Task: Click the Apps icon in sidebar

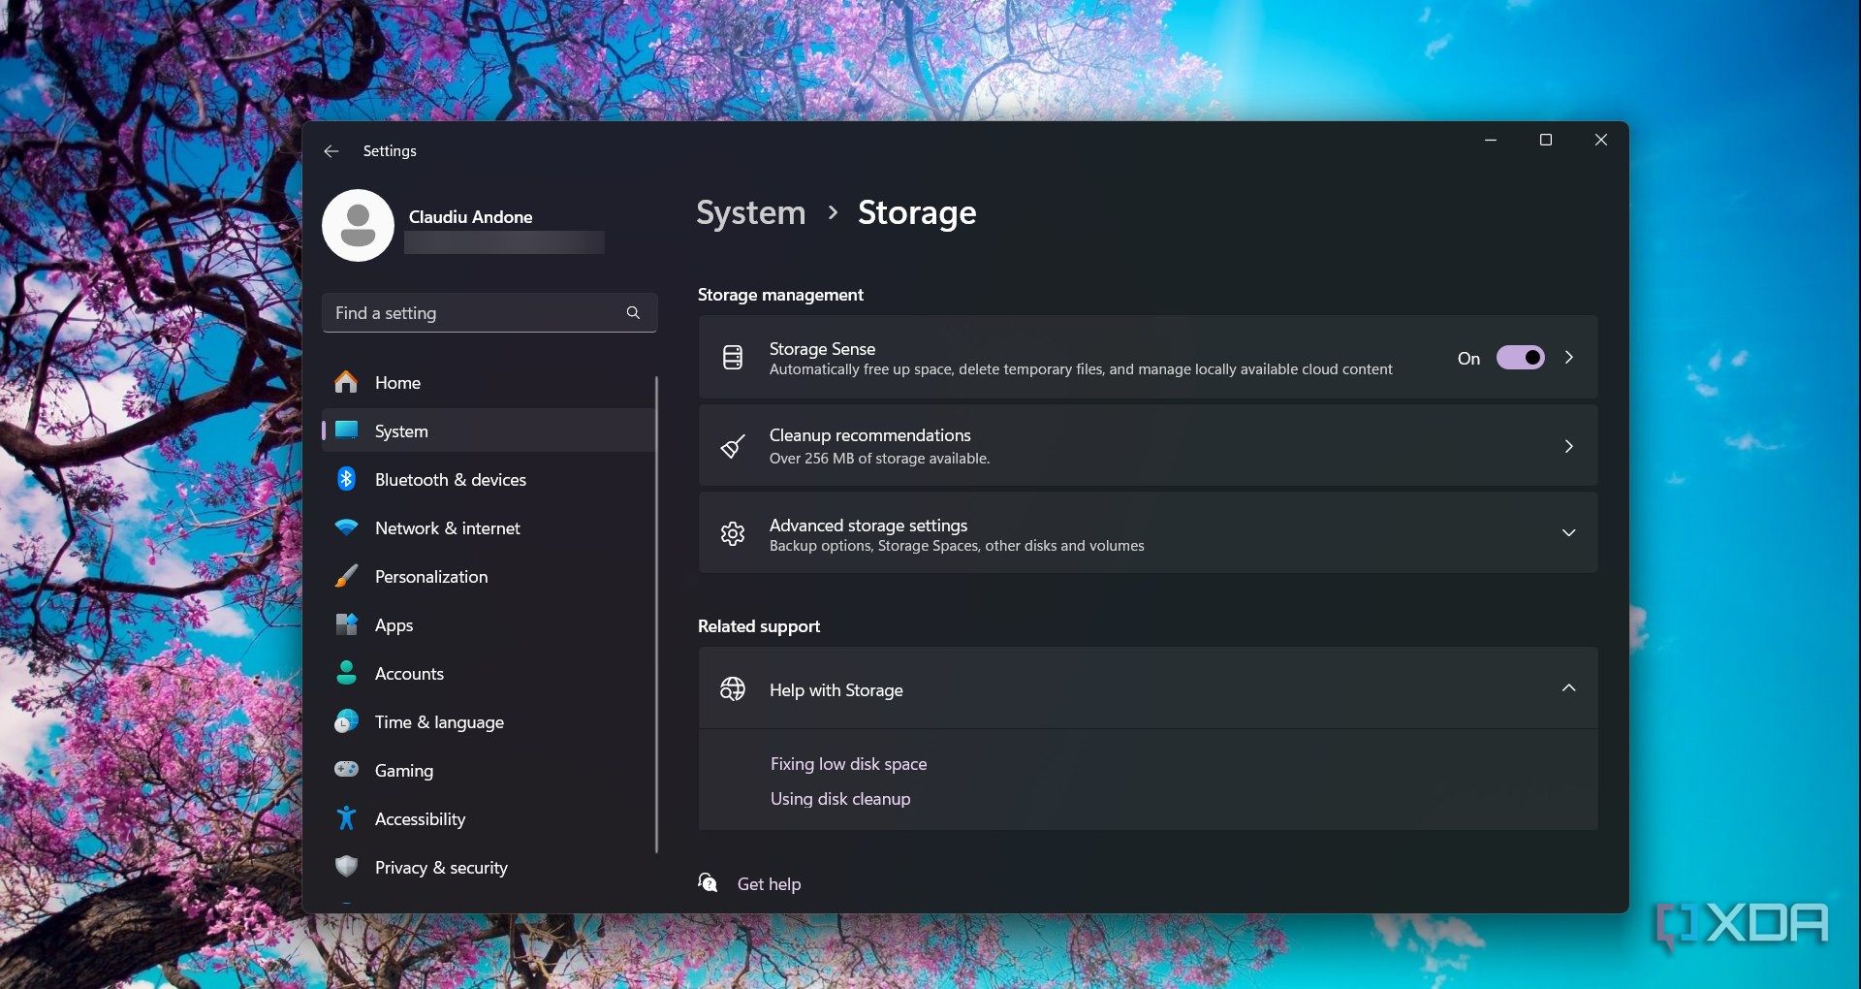Action: [x=346, y=624]
